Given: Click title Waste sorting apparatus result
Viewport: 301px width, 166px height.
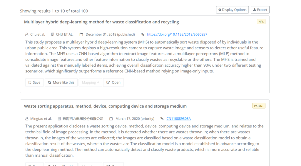Looking at the screenshot, I should tap(105, 106).
